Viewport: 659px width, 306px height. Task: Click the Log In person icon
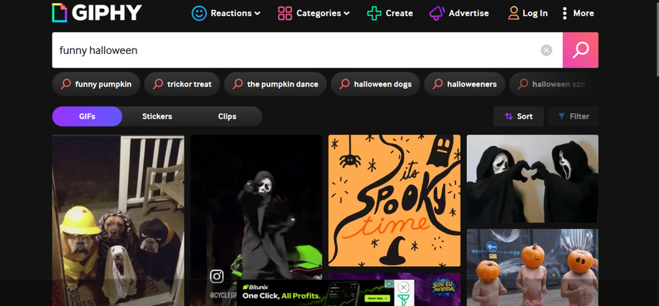tap(513, 13)
